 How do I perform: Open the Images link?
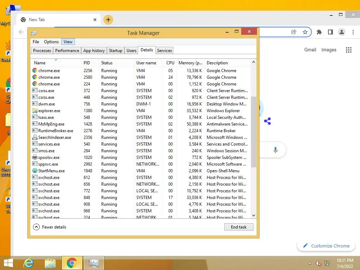coord(329,50)
